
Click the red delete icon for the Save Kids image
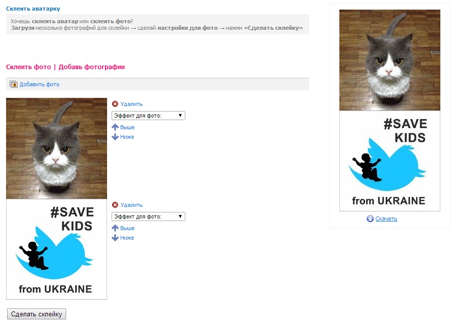(115, 205)
